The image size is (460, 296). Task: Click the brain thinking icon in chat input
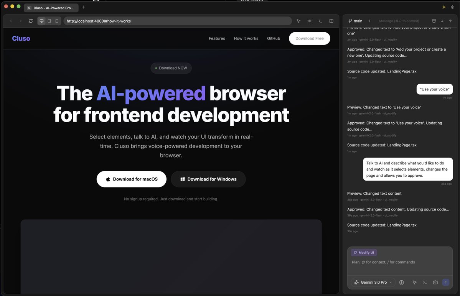click(x=402, y=282)
